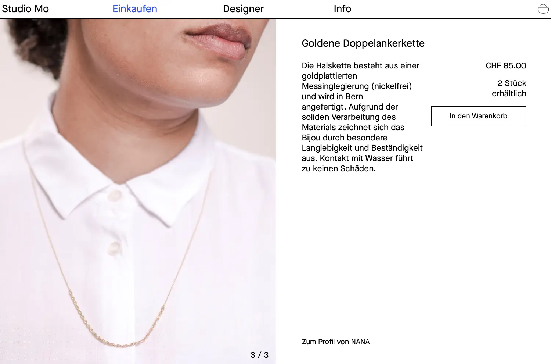Open the Info menu item
Screen dimensions: 551x364
point(342,9)
